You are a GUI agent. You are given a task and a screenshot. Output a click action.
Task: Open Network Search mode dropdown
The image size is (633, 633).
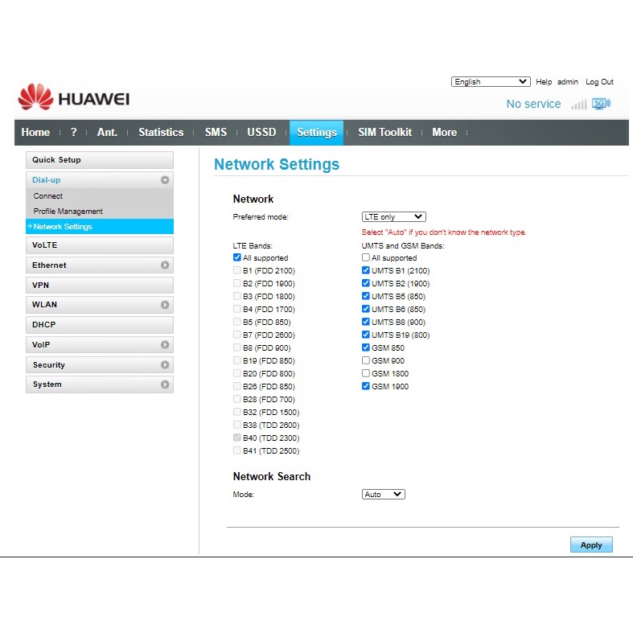[384, 495]
